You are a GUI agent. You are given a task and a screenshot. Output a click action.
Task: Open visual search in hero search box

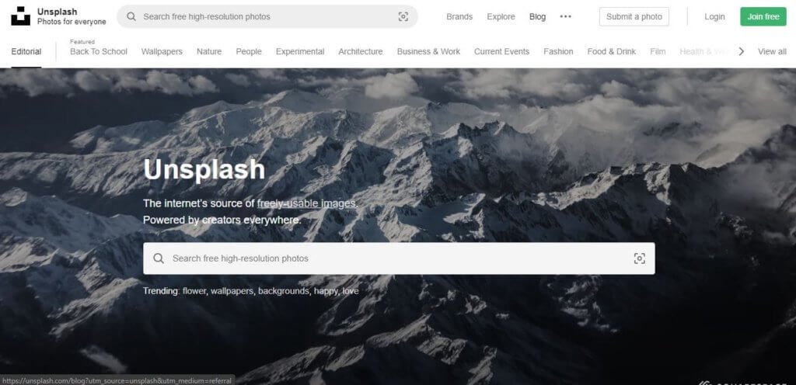tap(639, 258)
